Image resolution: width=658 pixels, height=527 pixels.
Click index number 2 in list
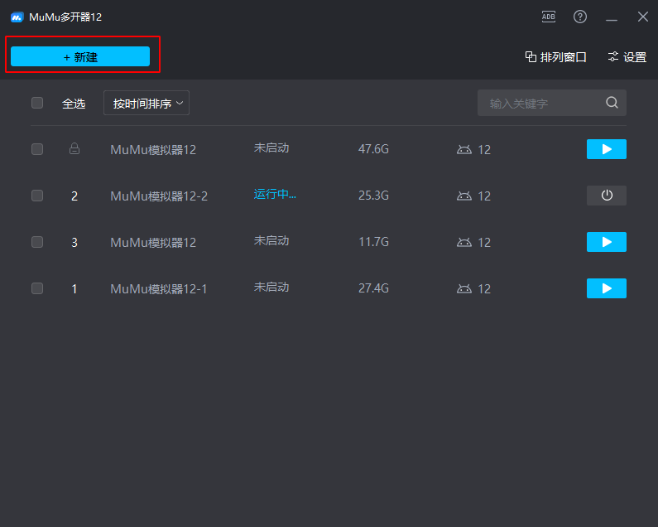(x=74, y=196)
